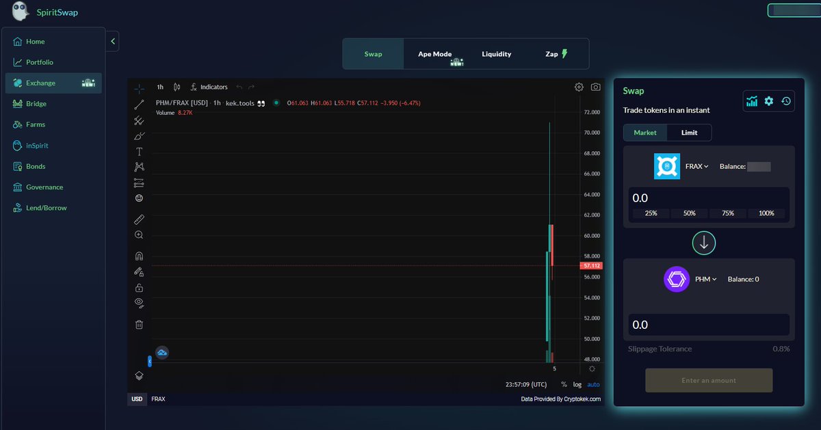This screenshot has height=430, width=821.
Task: Select the text annotation tool
Action: (139, 152)
